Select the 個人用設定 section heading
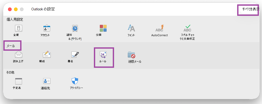 [15, 20]
